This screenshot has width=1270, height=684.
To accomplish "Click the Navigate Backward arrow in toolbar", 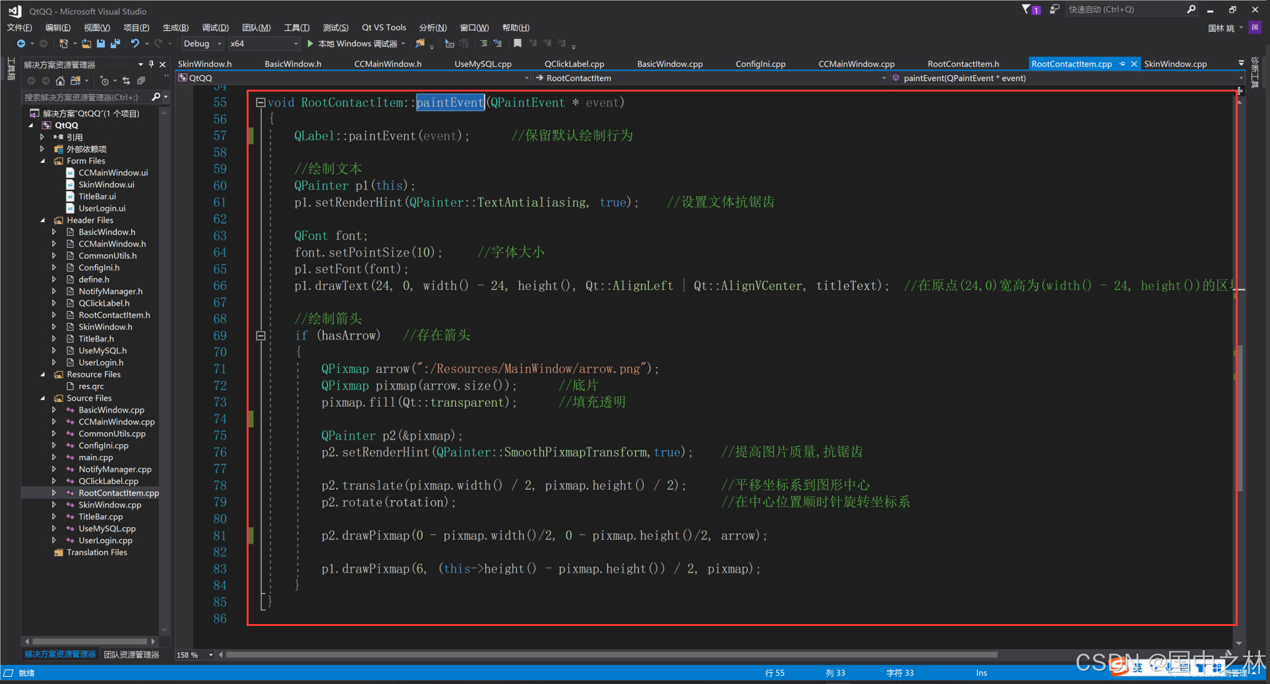I will coord(21,43).
